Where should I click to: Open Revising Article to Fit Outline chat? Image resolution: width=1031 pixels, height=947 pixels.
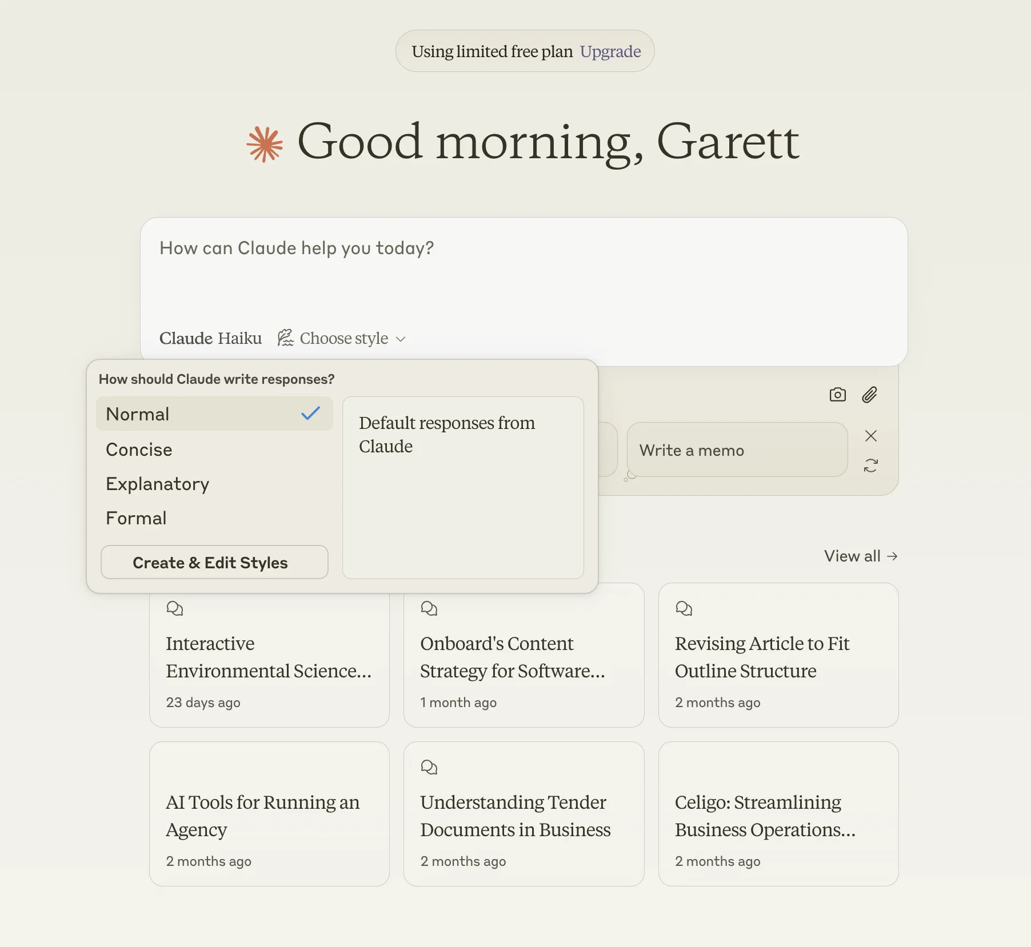(x=778, y=655)
